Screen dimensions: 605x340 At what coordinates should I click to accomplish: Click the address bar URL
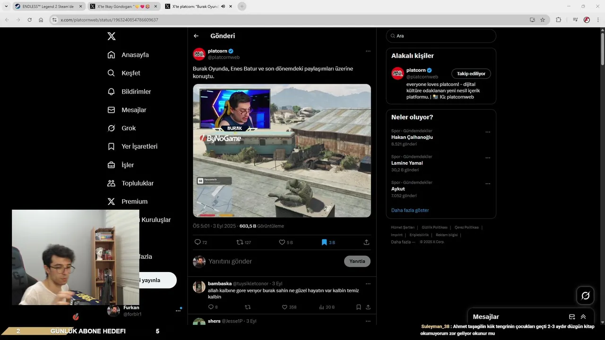[x=109, y=20]
